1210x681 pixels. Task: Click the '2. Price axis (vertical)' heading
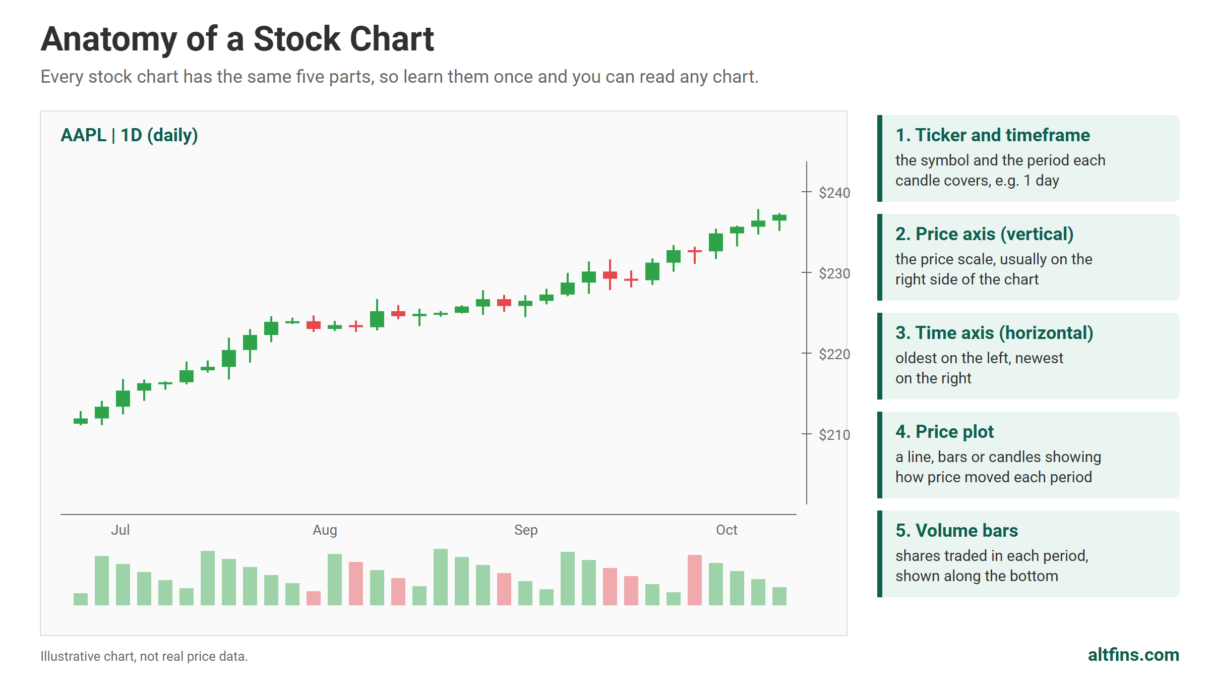[985, 234]
